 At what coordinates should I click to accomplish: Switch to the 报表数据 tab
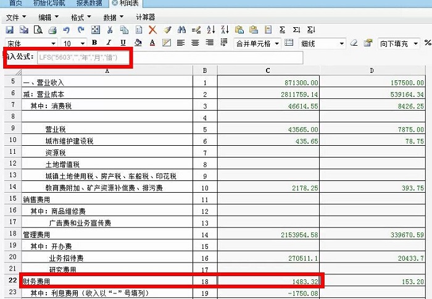[x=89, y=3]
